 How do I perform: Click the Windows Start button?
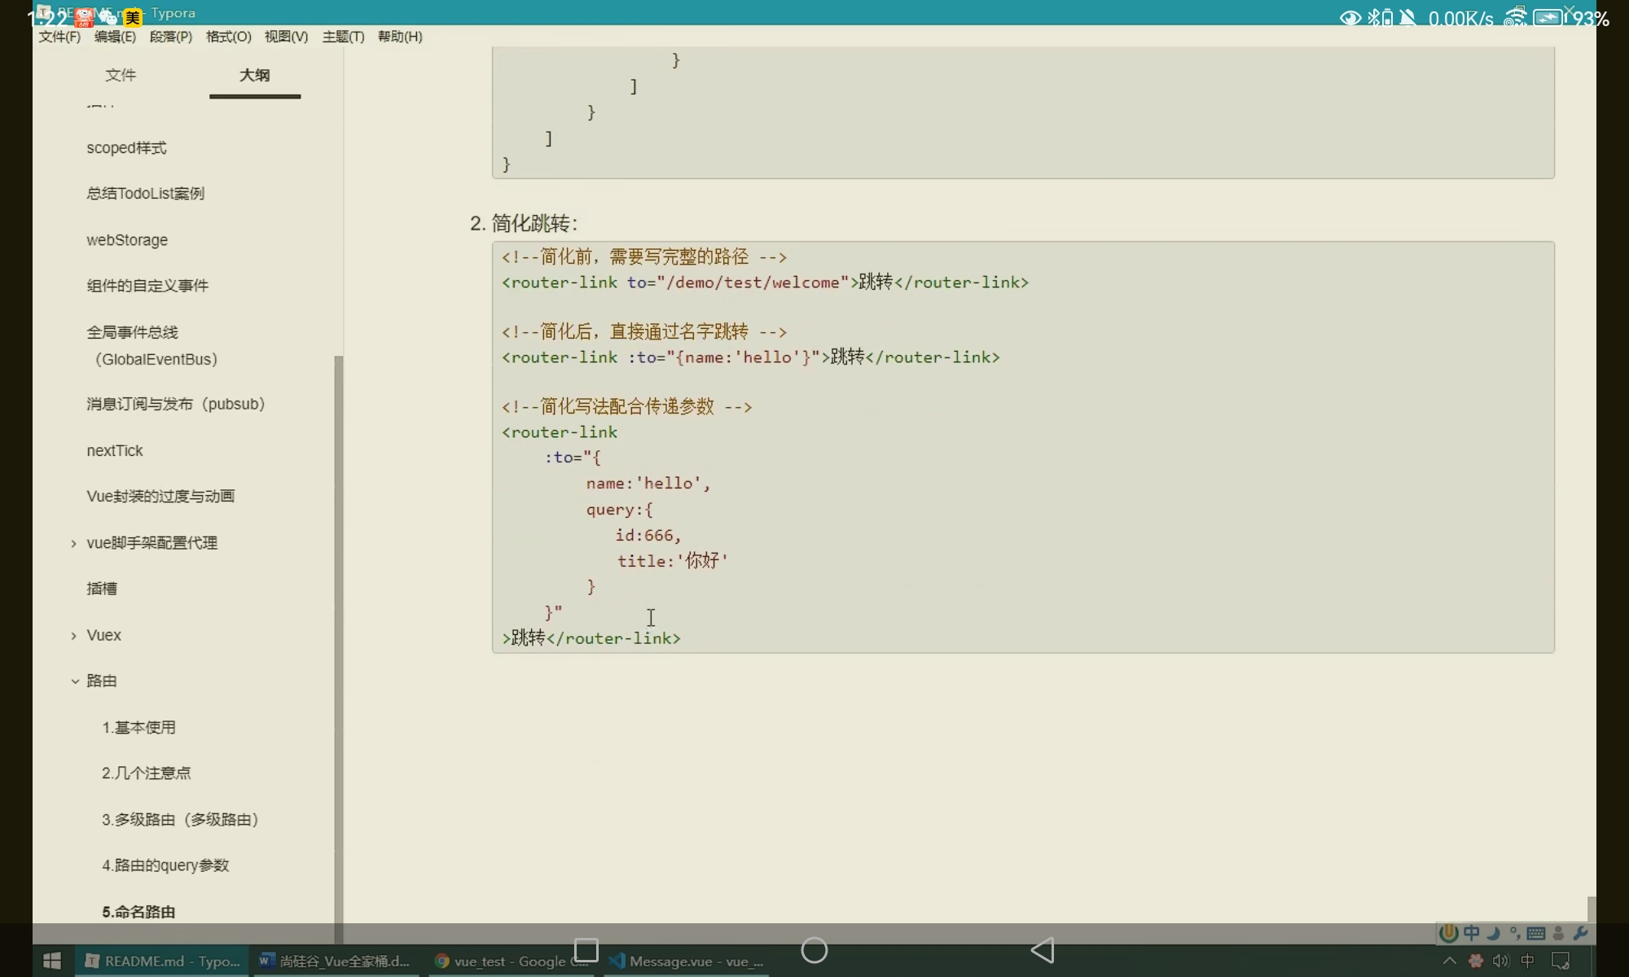click(x=52, y=961)
